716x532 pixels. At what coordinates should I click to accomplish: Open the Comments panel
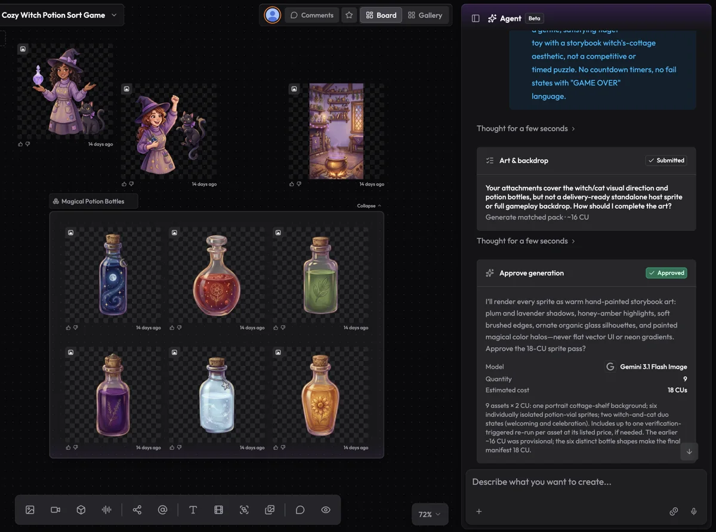pos(312,15)
